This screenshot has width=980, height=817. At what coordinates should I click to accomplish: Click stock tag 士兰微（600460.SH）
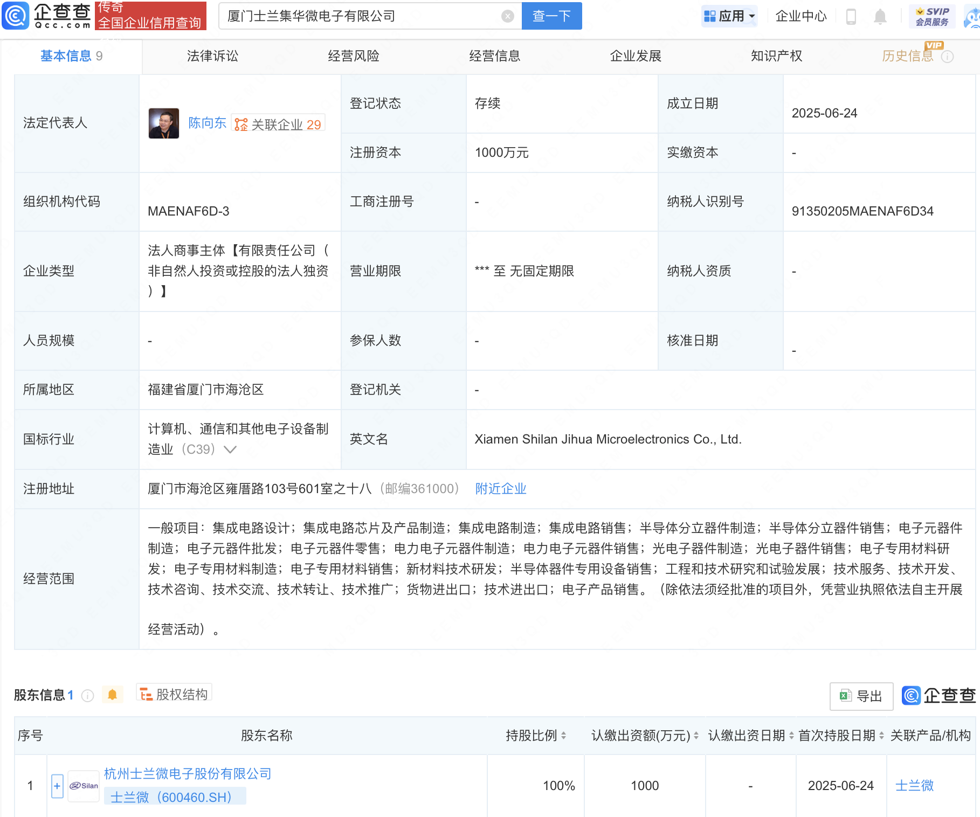[175, 797]
